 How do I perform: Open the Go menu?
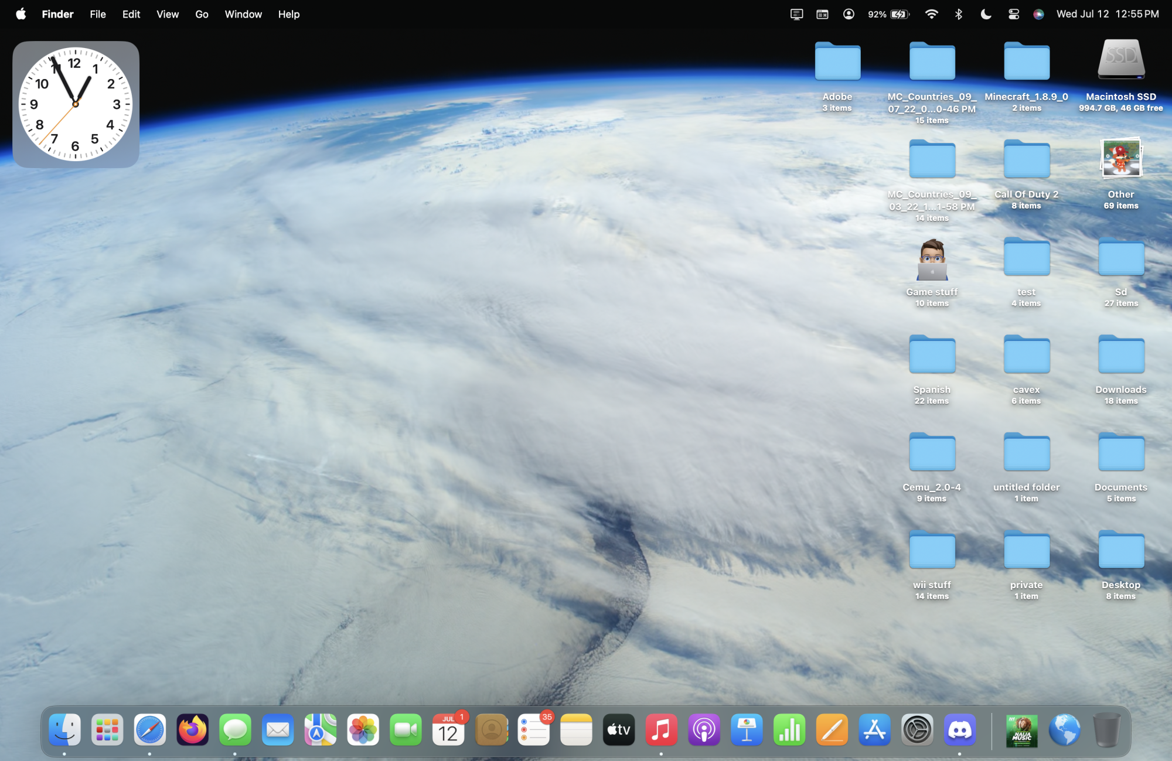point(202,14)
